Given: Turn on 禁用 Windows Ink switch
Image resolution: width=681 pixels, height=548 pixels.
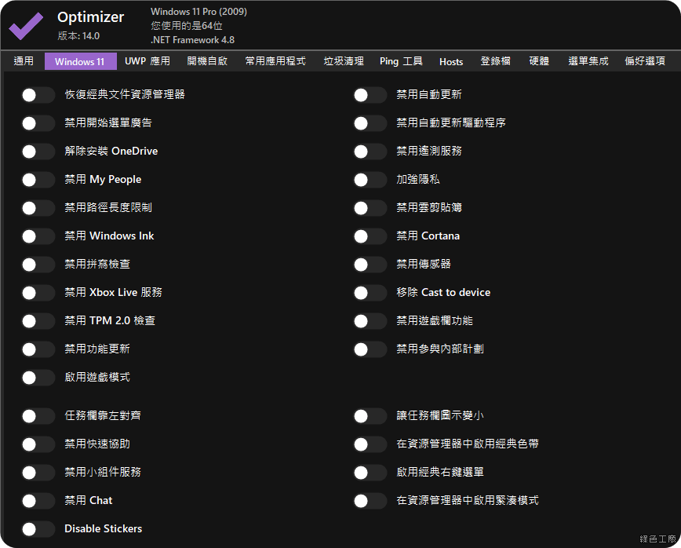Looking at the screenshot, I should pos(38,236).
